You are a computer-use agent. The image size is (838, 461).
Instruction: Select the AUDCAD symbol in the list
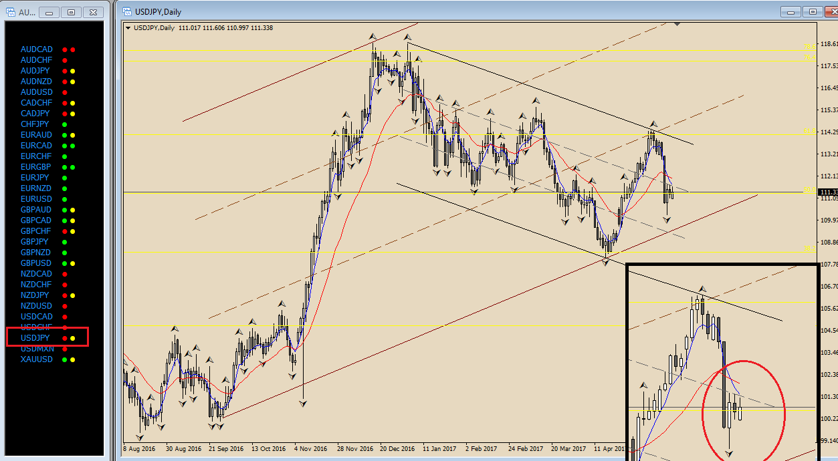pos(36,49)
